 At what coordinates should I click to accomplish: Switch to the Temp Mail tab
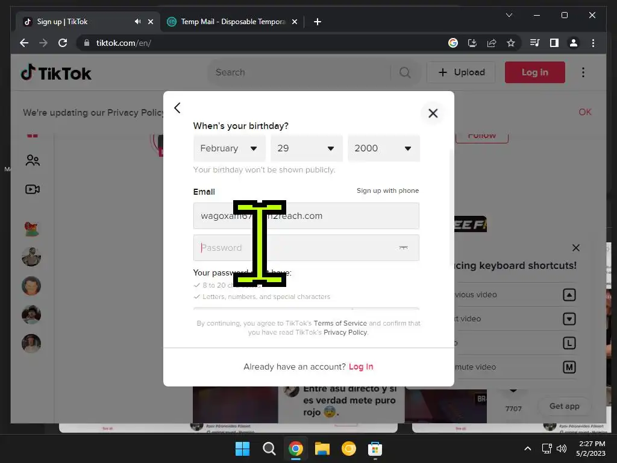pyautogui.click(x=232, y=22)
